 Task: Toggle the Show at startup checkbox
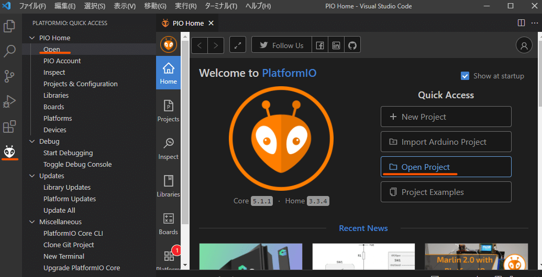465,76
